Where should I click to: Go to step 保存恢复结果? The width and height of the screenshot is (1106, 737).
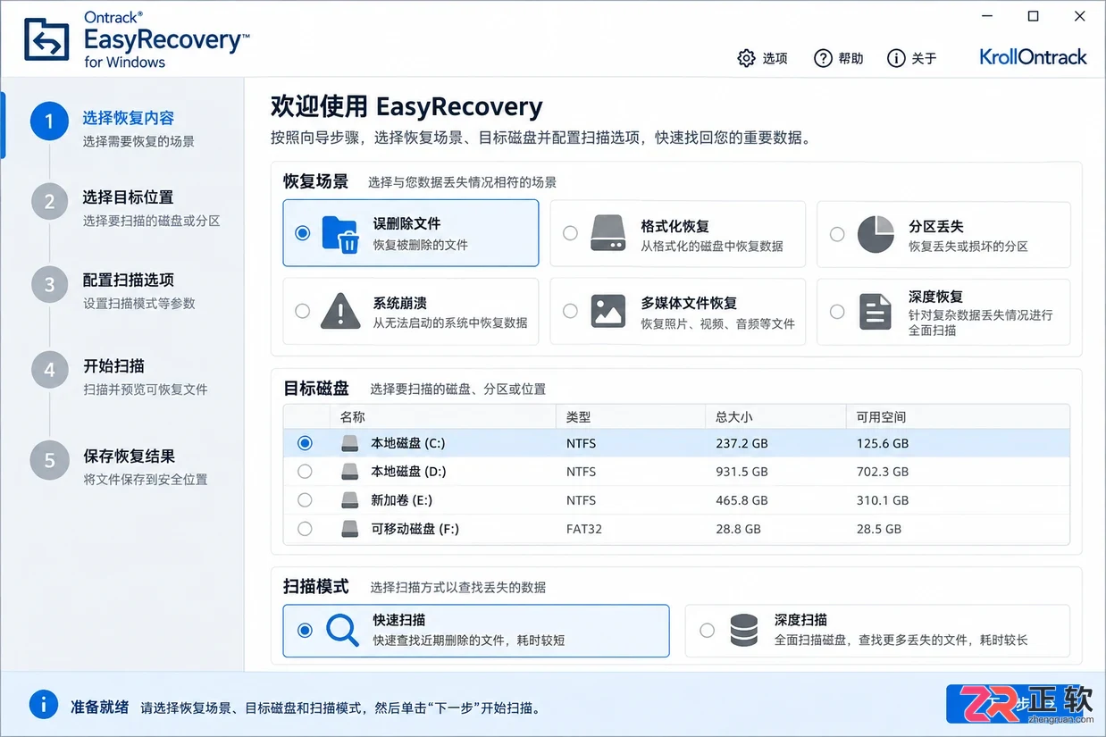129,456
